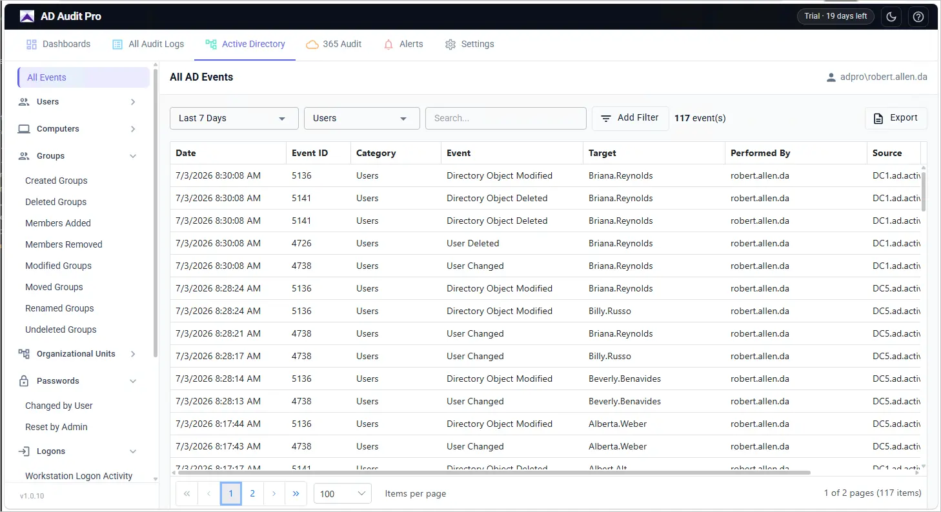The width and height of the screenshot is (941, 512).
Task: Open Undeleted Groups in sidebar
Action: pyautogui.click(x=61, y=330)
